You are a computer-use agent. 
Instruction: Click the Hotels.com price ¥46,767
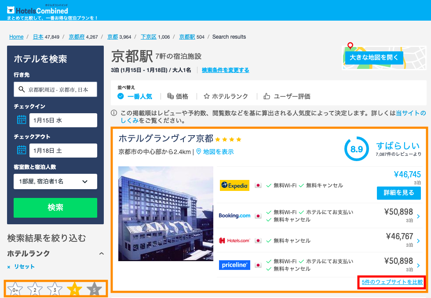pyautogui.click(x=399, y=236)
